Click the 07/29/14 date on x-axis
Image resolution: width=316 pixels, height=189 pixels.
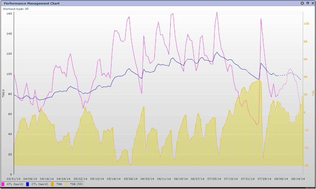265,179
